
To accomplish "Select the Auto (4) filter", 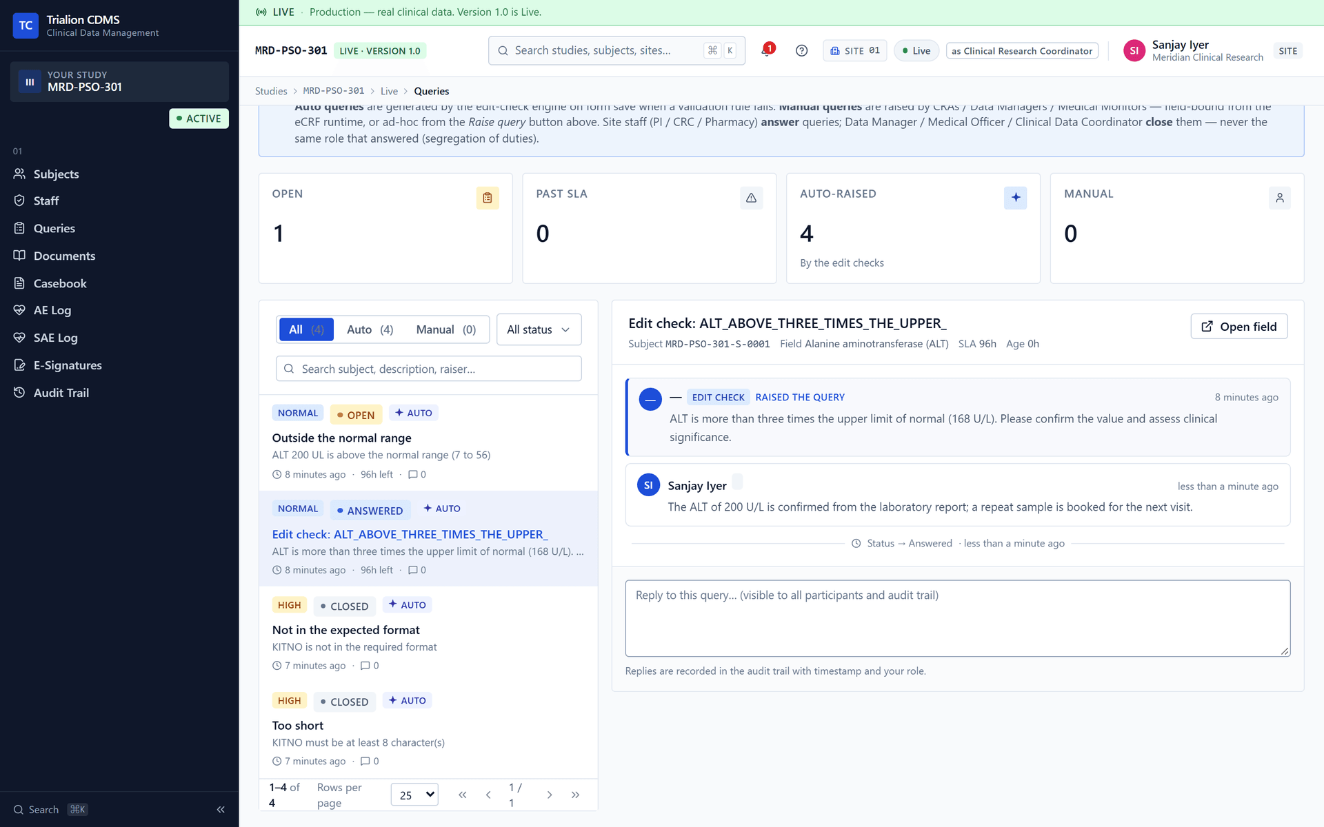I will pos(370,329).
